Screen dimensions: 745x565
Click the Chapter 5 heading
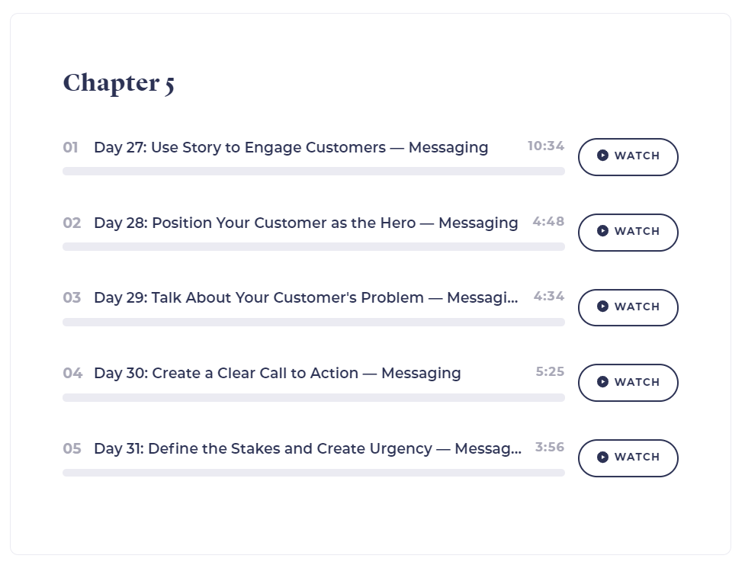click(119, 84)
